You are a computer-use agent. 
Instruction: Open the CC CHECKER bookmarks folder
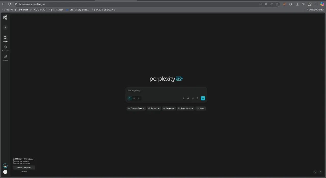[38, 10]
